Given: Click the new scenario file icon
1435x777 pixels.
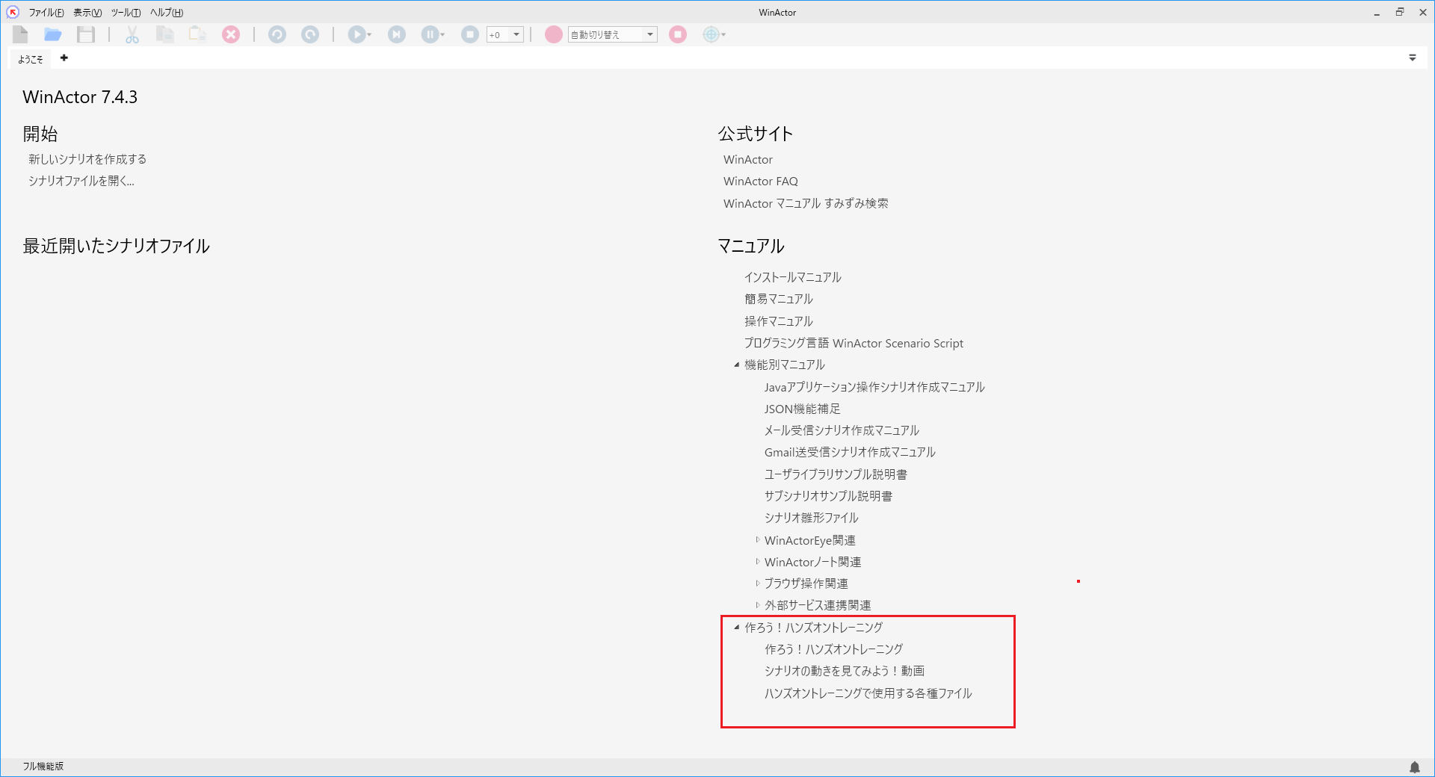Looking at the screenshot, I should point(20,34).
